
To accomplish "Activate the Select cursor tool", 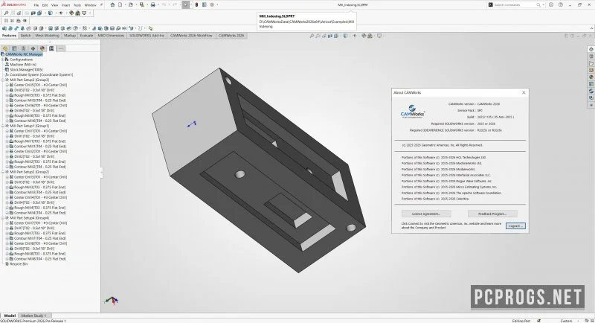I will point(185,4).
